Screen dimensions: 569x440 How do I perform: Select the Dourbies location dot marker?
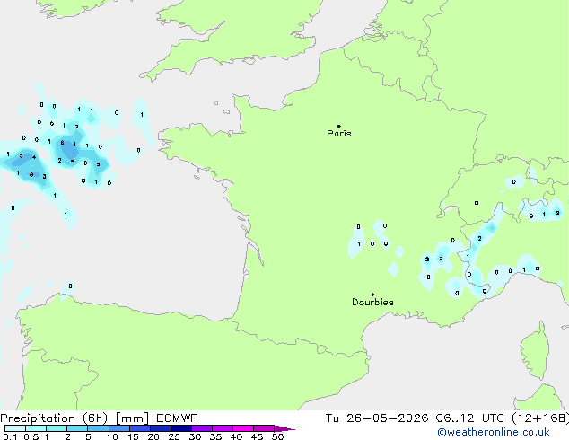pyautogui.click(x=372, y=295)
